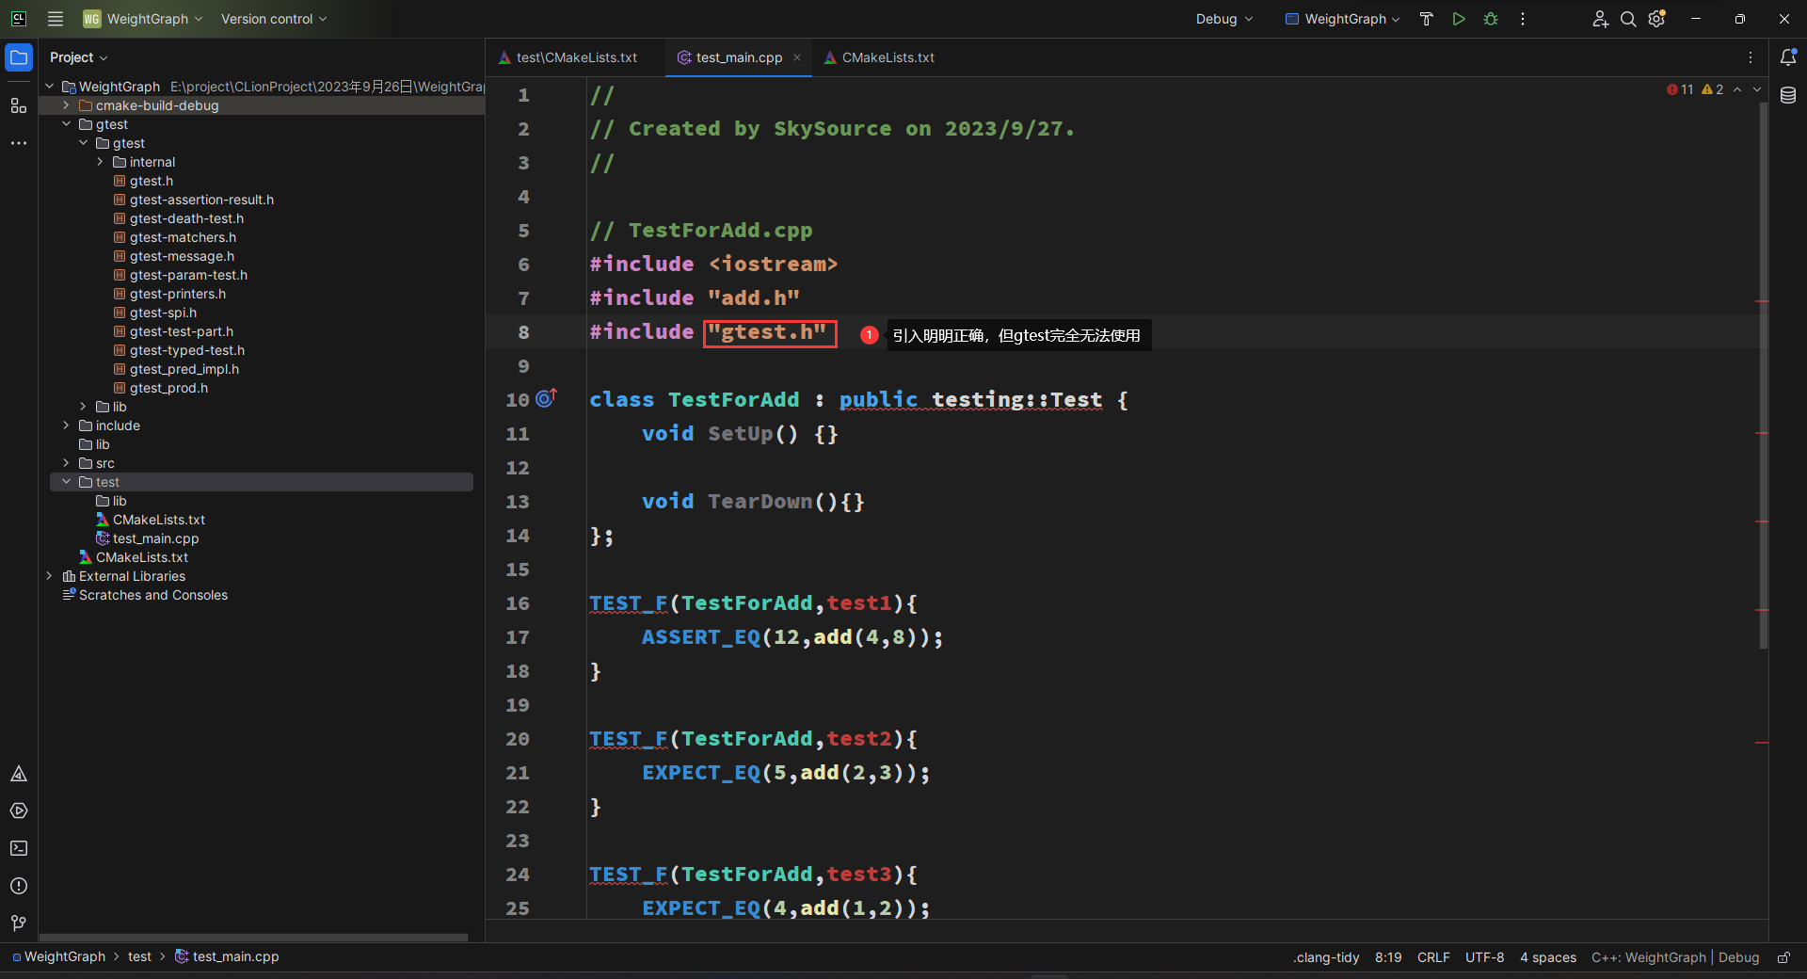Screen dimensions: 1807x979
Task: Show the Notifications panel
Action: 1788,57
